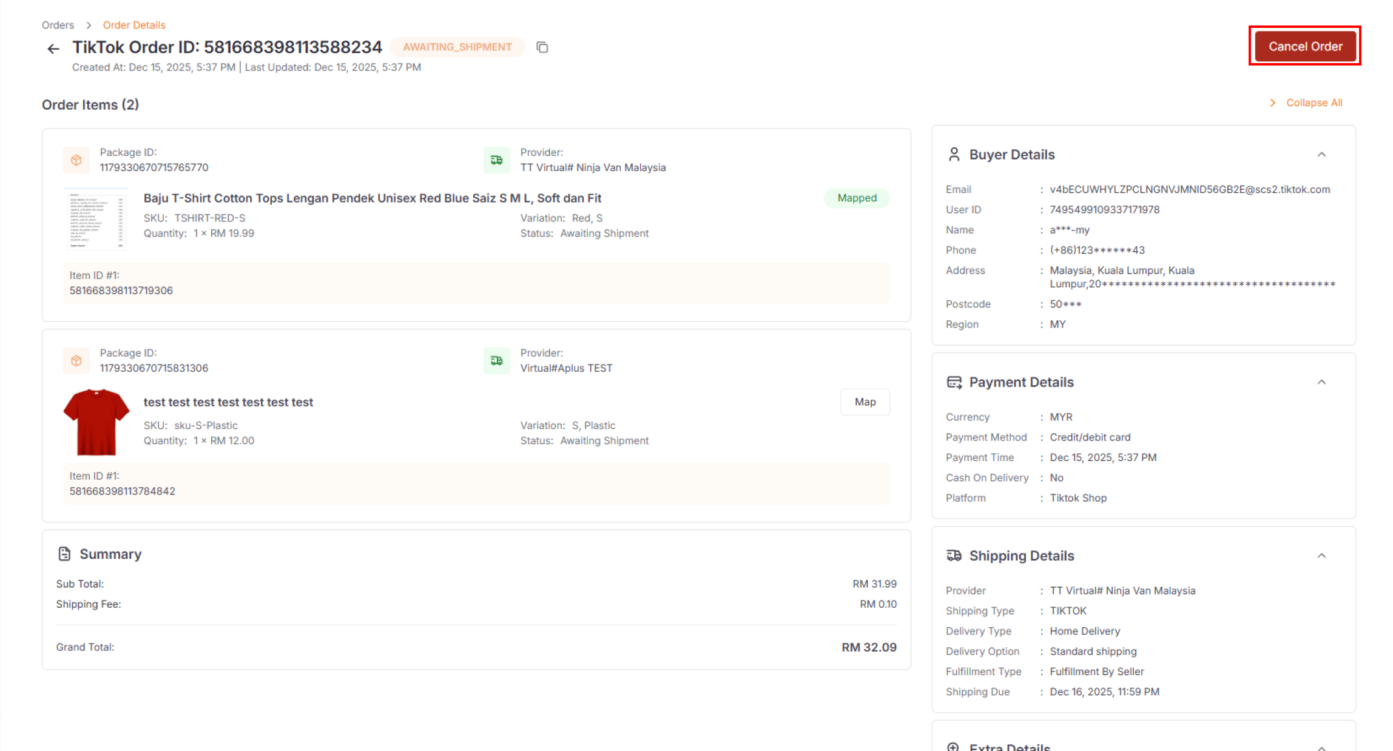Click Virtual#Aplus TEST truck icon
The image size is (1393, 751).
[496, 361]
